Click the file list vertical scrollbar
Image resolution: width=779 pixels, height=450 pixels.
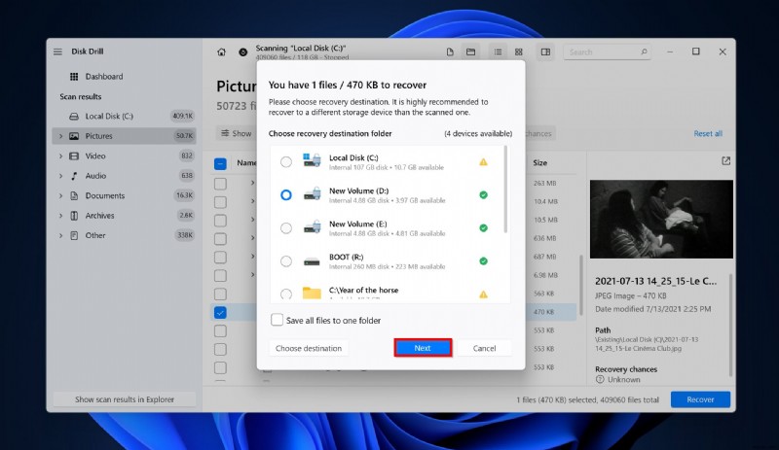coord(580,286)
